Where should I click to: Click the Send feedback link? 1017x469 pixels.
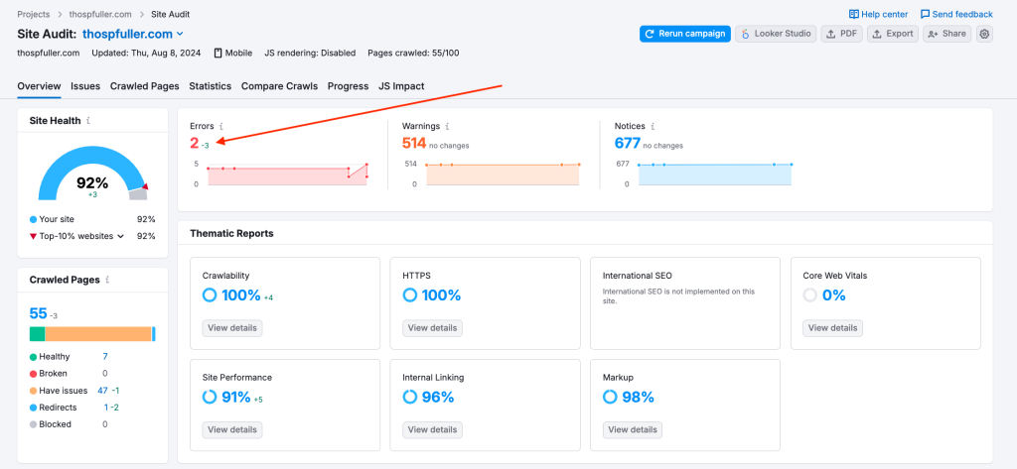tap(956, 14)
